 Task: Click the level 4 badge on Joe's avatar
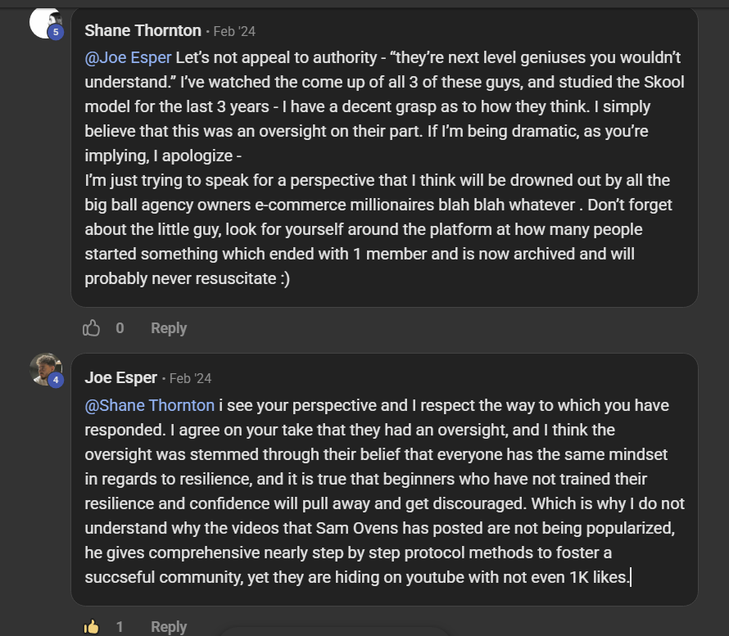(56, 380)
